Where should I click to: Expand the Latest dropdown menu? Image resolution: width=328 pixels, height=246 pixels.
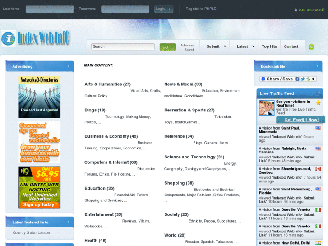pos(253,46)
